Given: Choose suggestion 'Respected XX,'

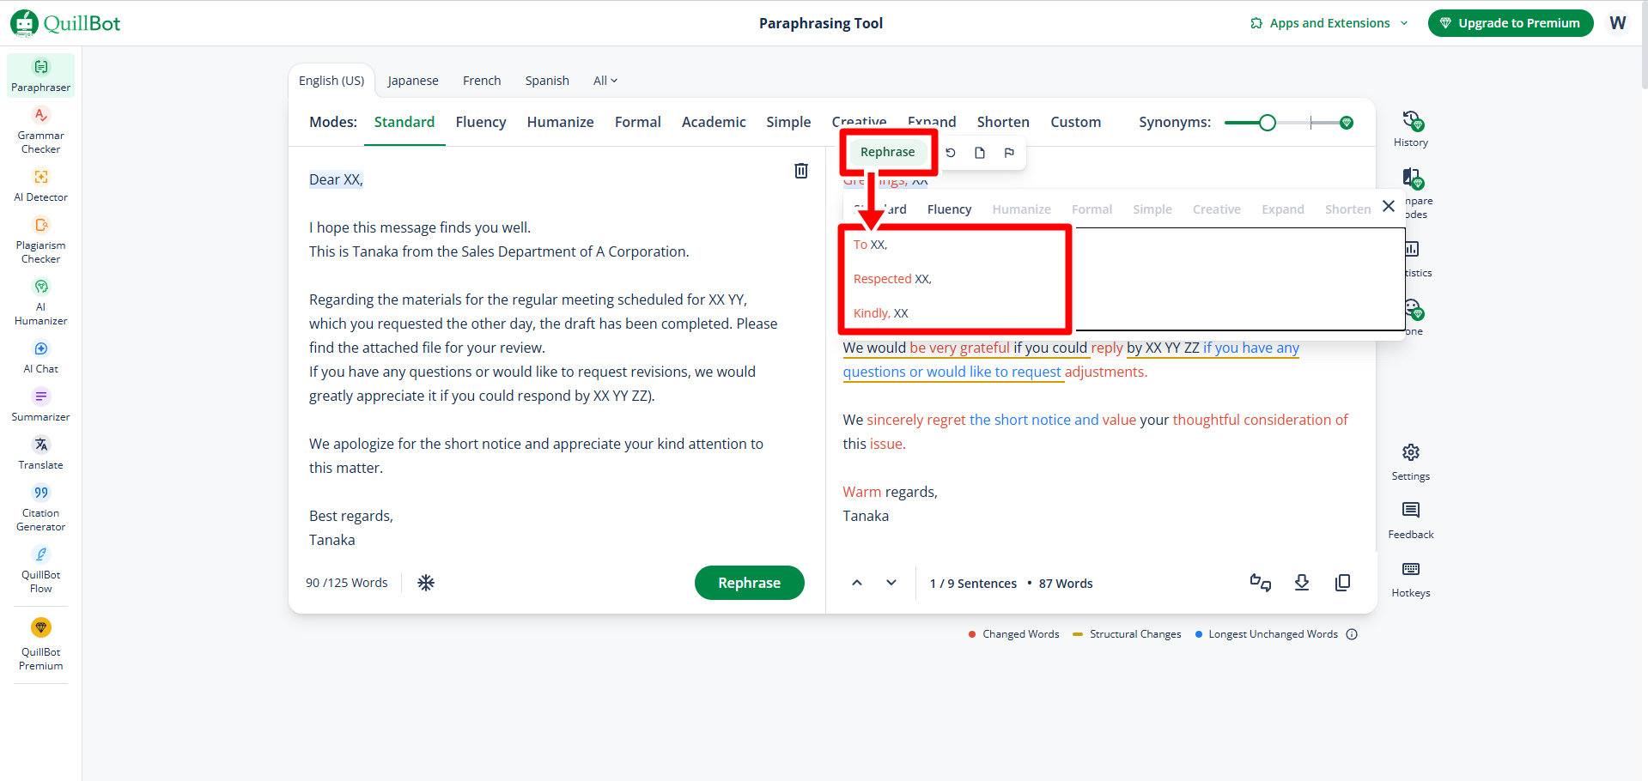Looking at the screenshot, I should pyautogui.click(x=892, y=279).
